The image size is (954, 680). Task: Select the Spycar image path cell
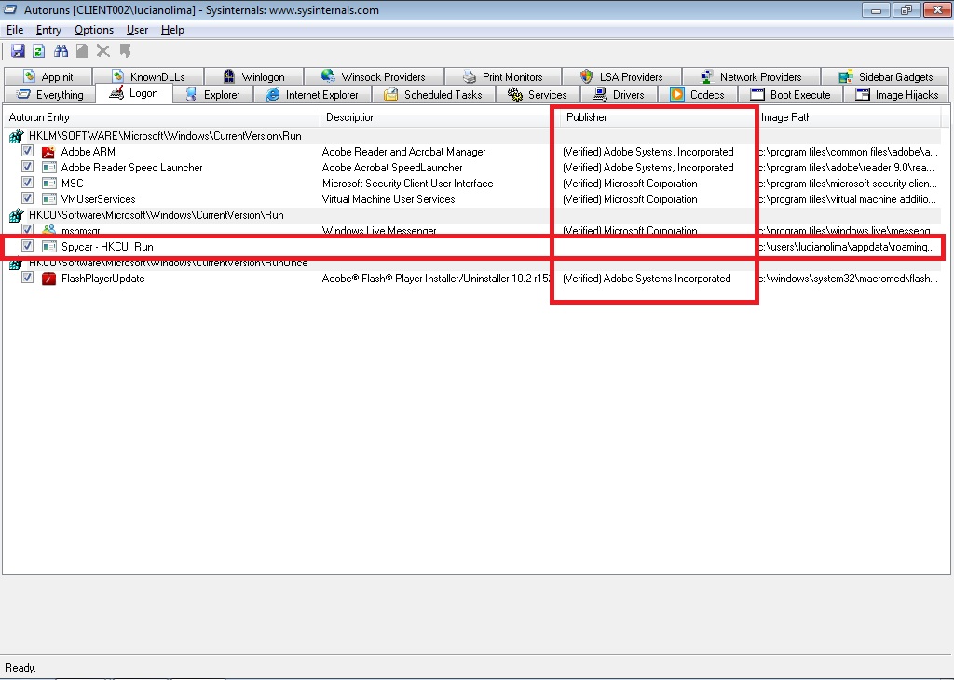coord(847,247)
